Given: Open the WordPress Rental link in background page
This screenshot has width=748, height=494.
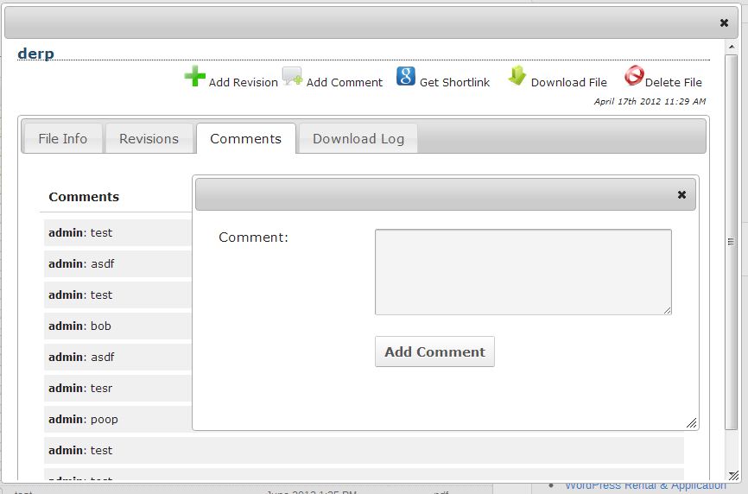Looking at the screenshot, I should (645, 486).
